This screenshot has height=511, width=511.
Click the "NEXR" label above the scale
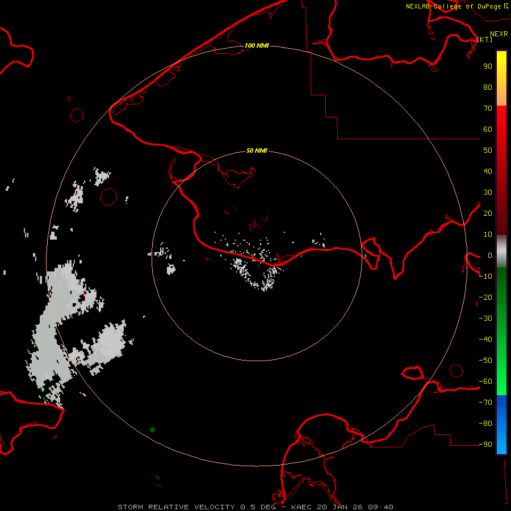pyautogui.click(x=499, y=34)
